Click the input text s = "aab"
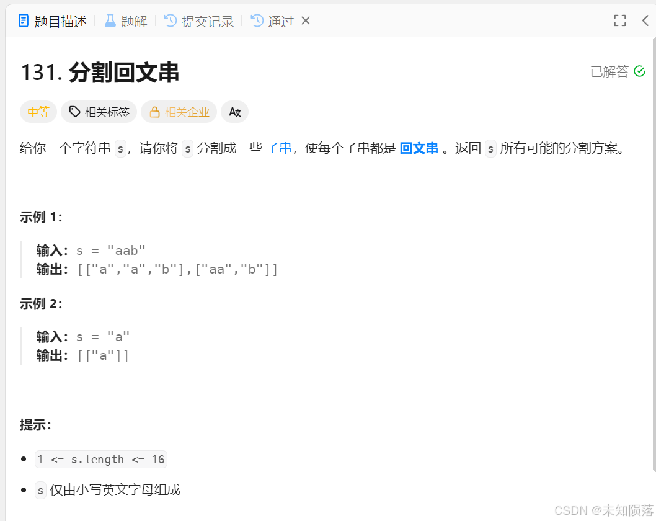This screenshot has width=656, height=521. (x=111, y=251)
